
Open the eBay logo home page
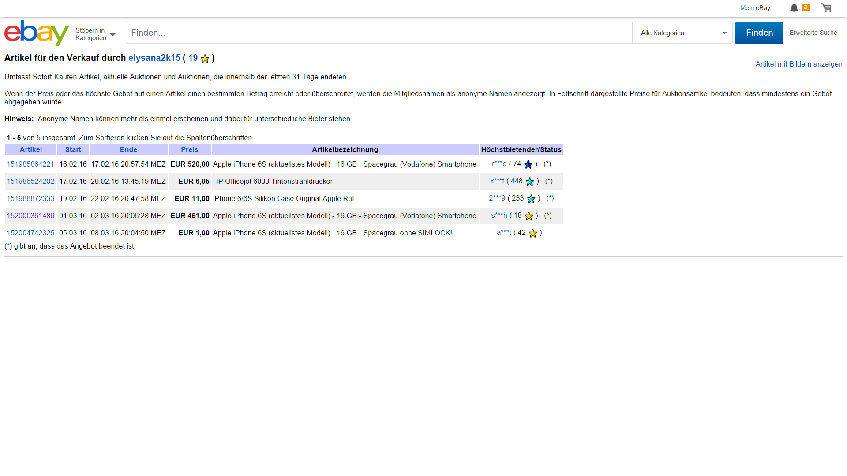click(37, 33)
